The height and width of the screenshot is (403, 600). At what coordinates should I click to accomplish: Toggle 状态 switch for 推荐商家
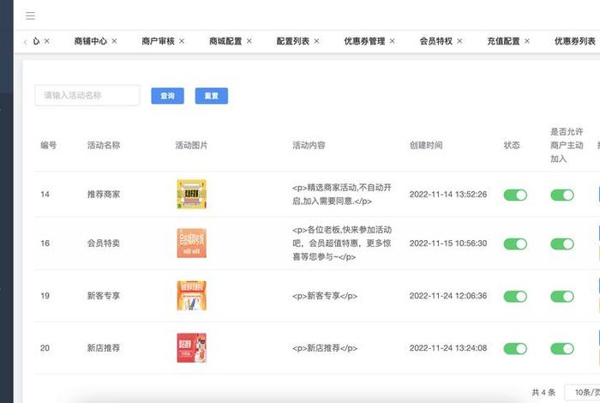(x=515, y=195)
